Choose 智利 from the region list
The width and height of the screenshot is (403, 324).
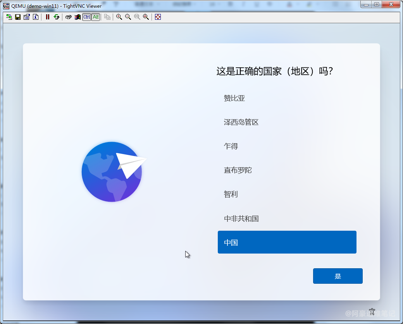(231, 194)
